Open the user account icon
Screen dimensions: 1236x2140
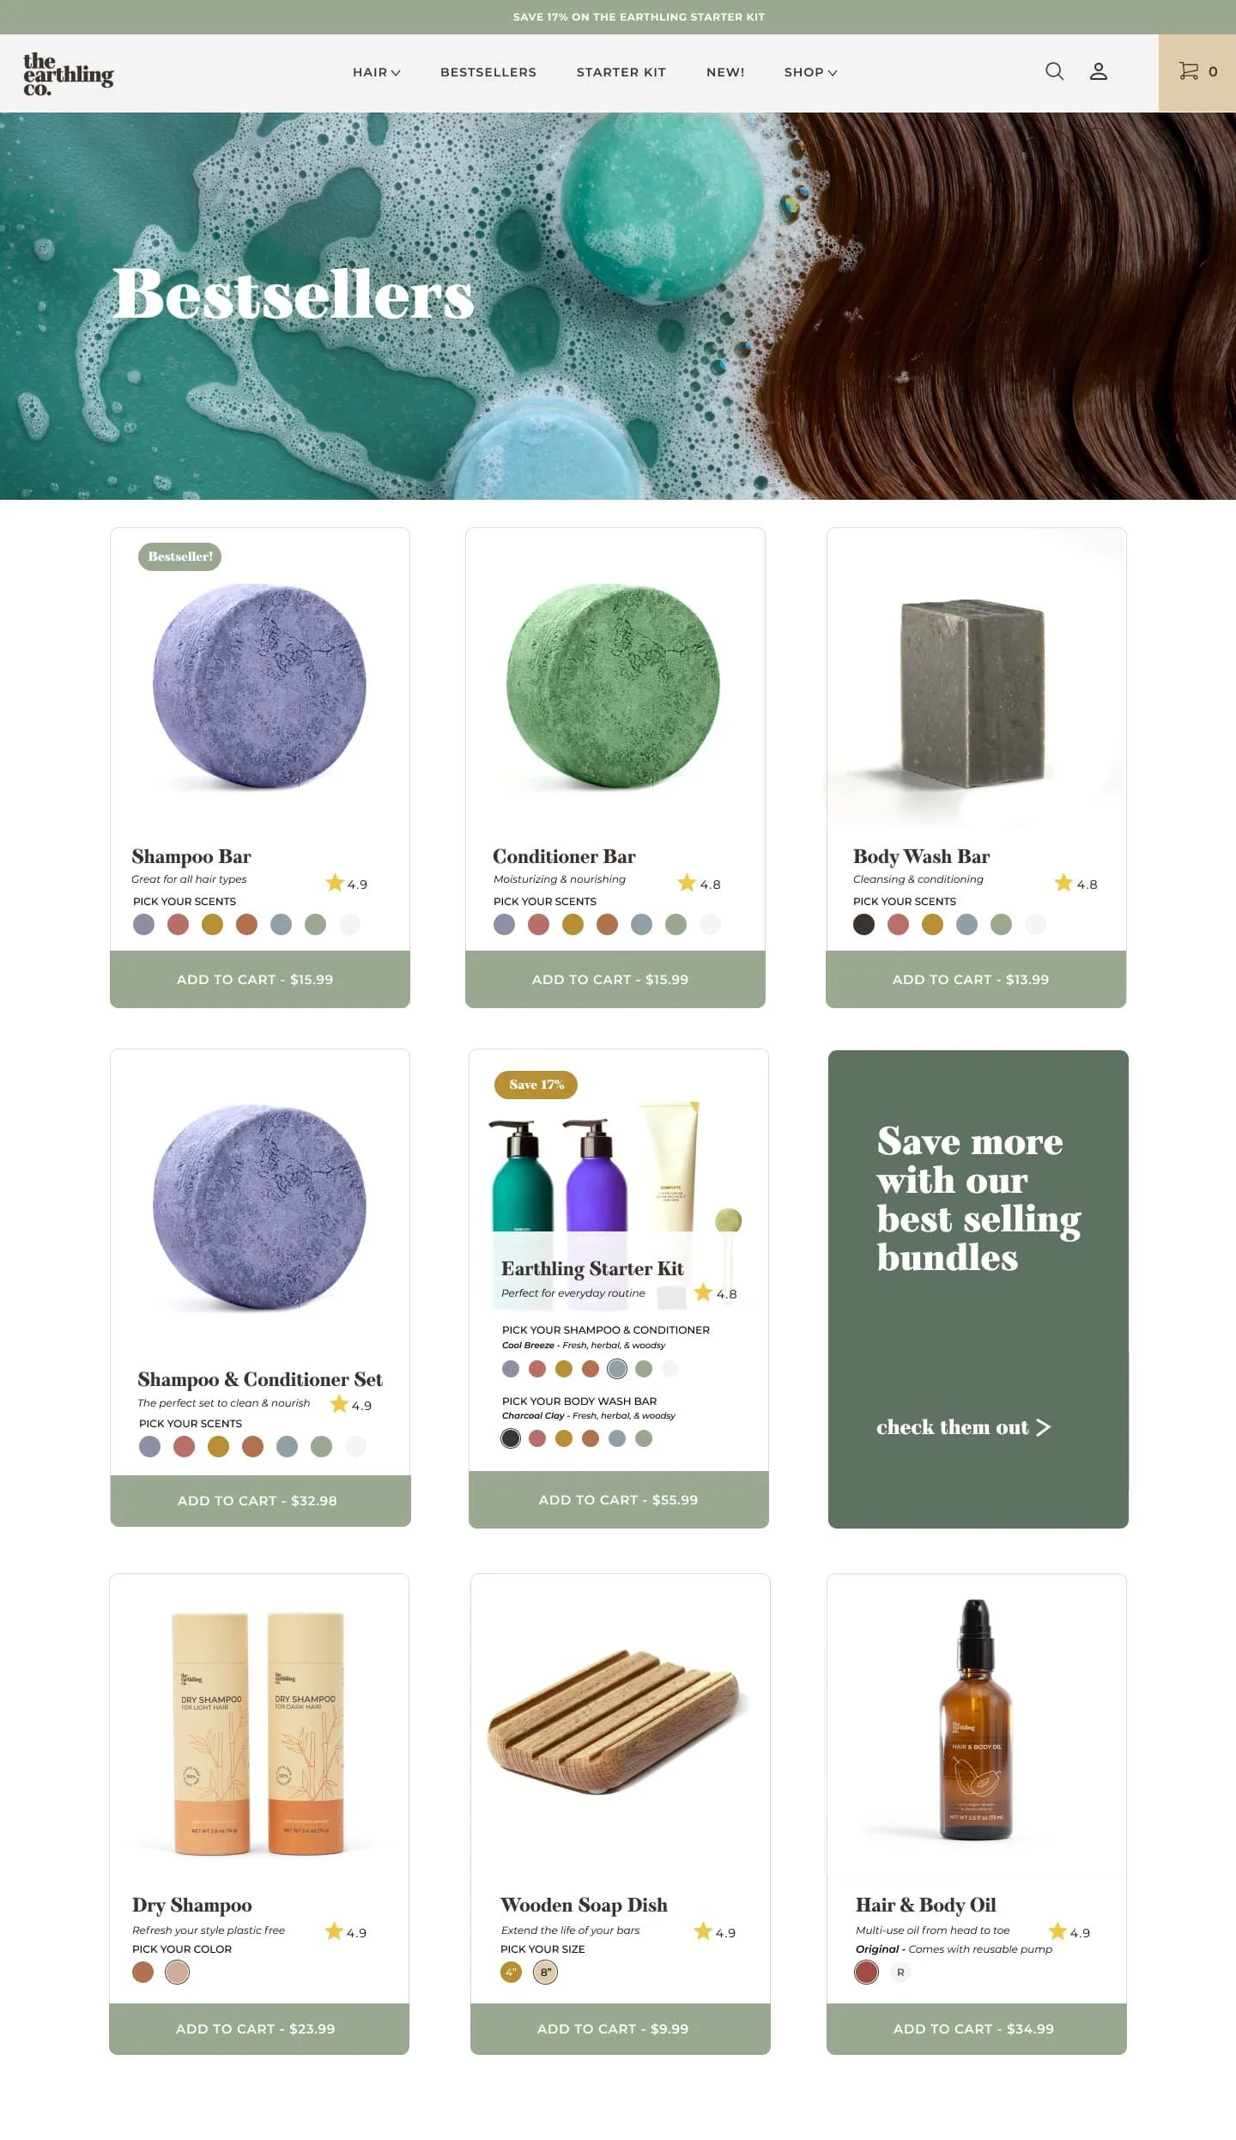[1098, 71]
